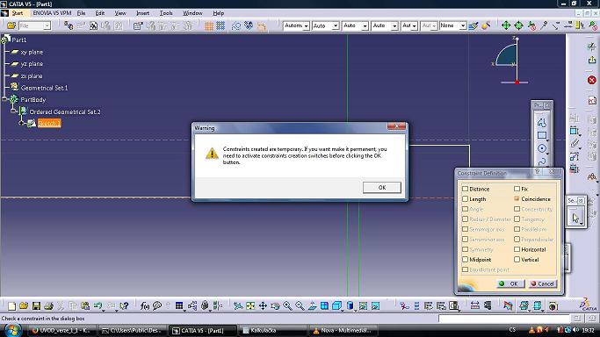
Task: Open the Insert menu
Action: (142, 13)
